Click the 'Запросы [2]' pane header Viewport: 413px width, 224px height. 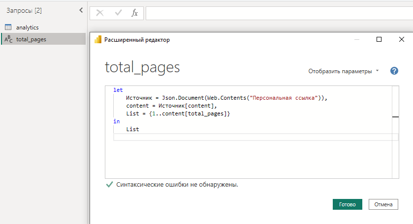(24, 10)
